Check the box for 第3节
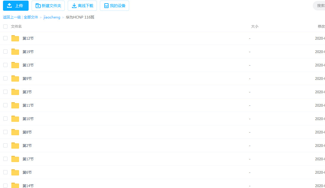 [5, 92]
